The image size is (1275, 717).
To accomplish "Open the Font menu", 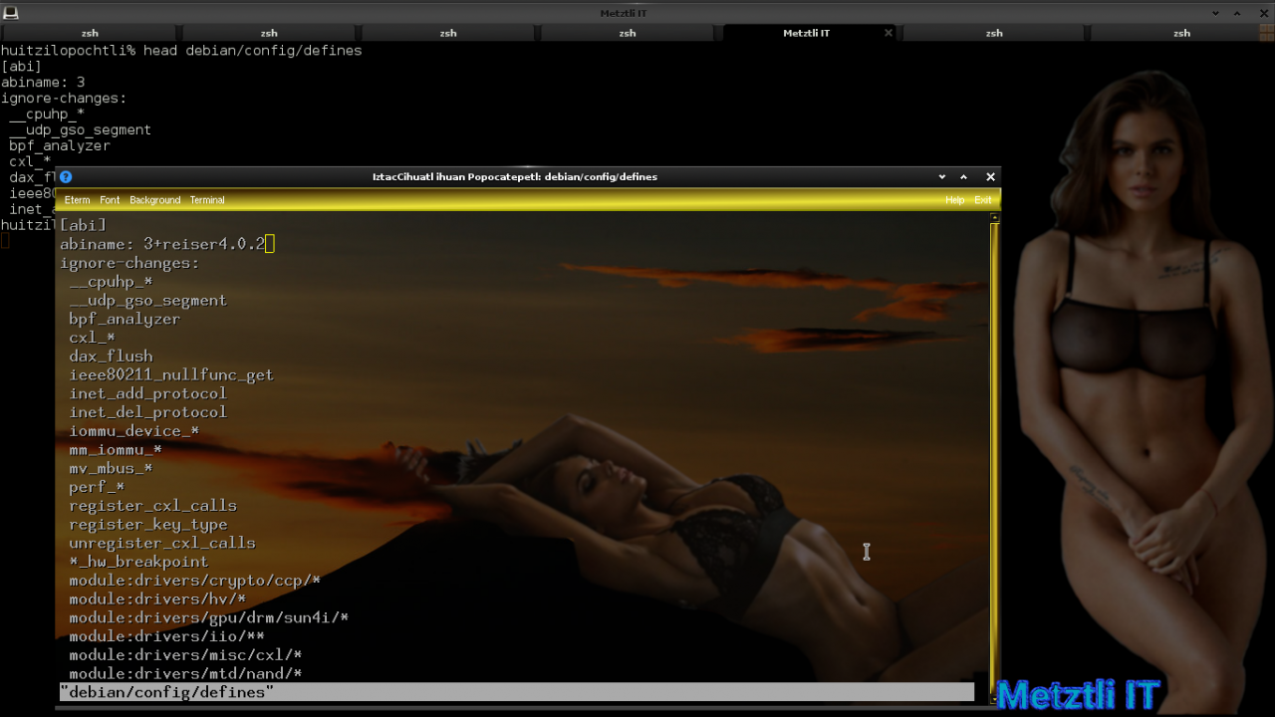I will point(110,200).
